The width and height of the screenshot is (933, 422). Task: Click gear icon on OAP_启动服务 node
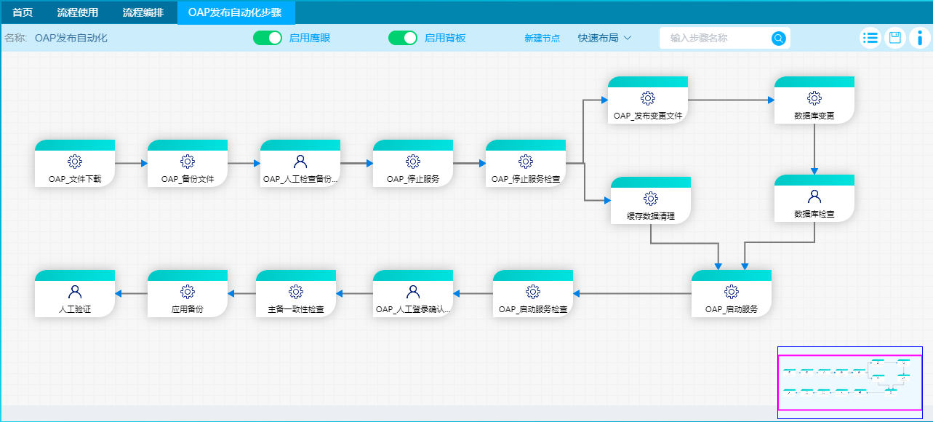click(731, 292)
